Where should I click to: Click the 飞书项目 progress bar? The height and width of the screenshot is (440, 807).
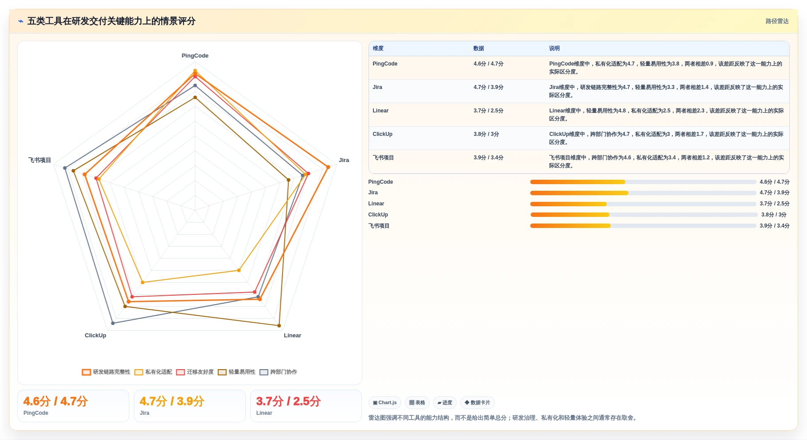[643, 226]
